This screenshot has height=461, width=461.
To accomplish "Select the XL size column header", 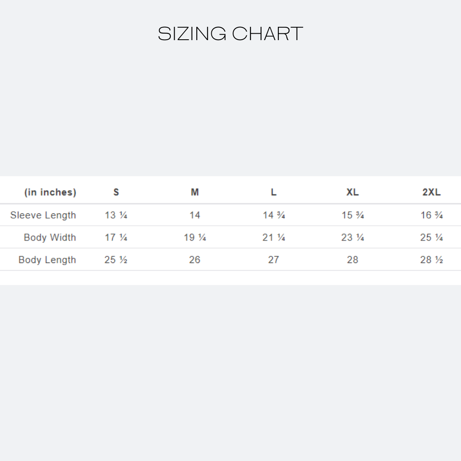I will (x=352, y=192).
